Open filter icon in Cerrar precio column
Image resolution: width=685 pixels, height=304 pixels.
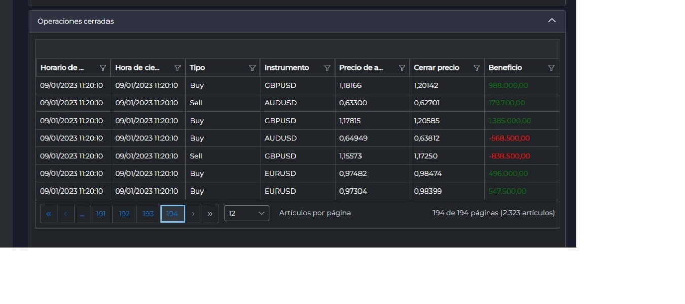477,68
